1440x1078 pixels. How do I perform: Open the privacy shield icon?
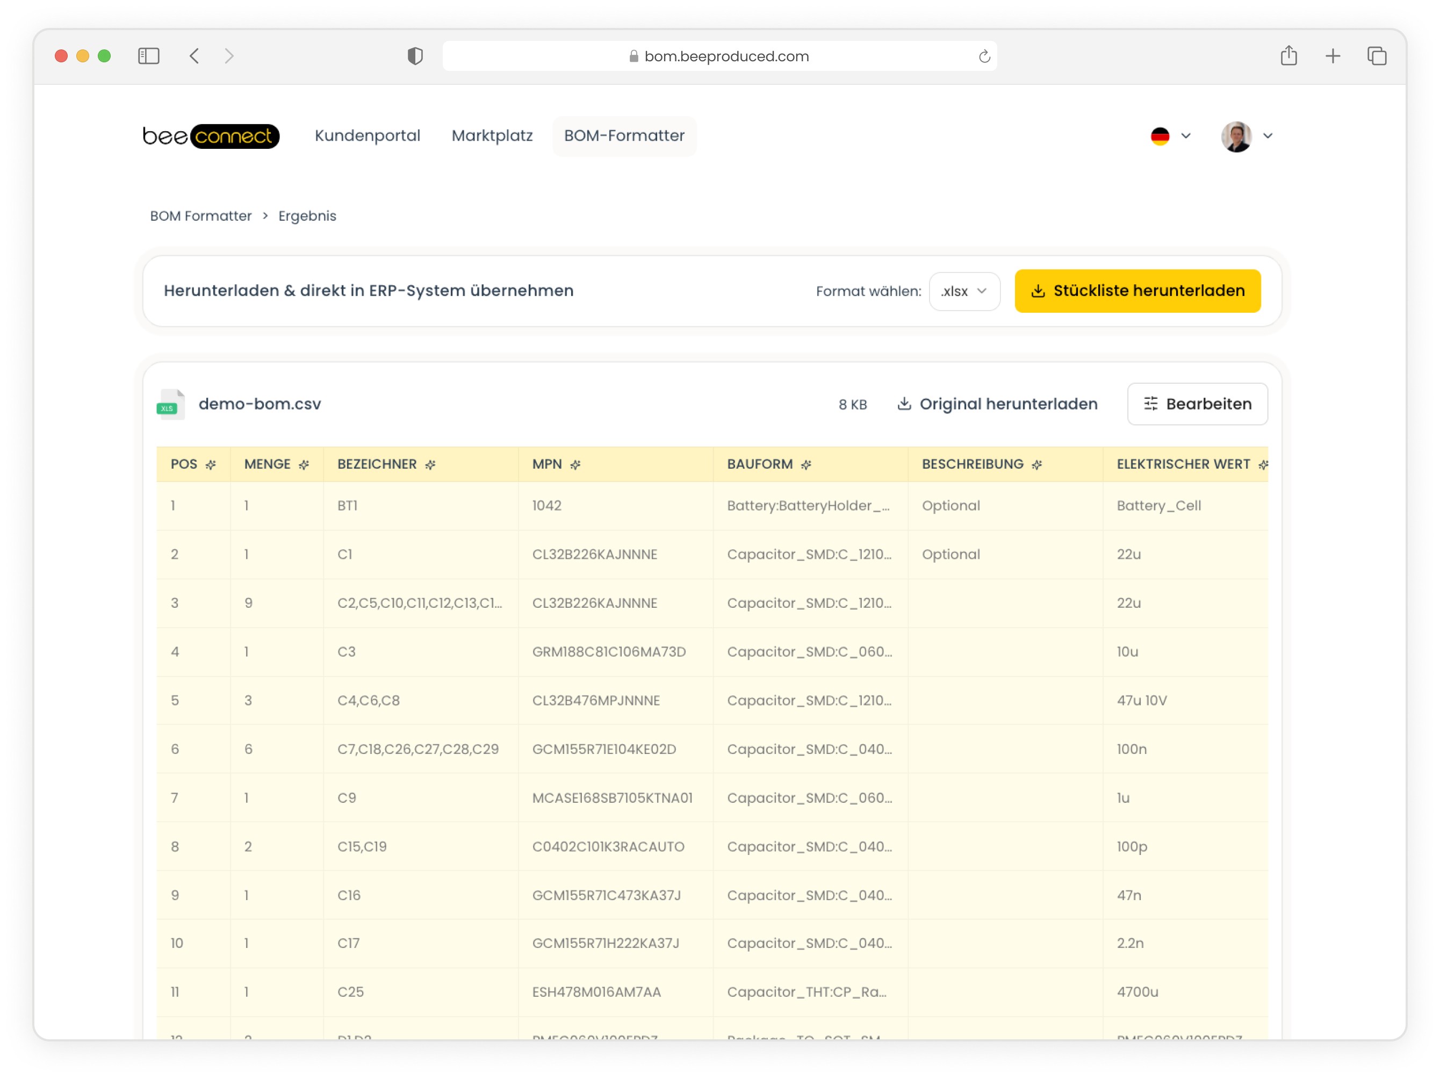point(415,56)
